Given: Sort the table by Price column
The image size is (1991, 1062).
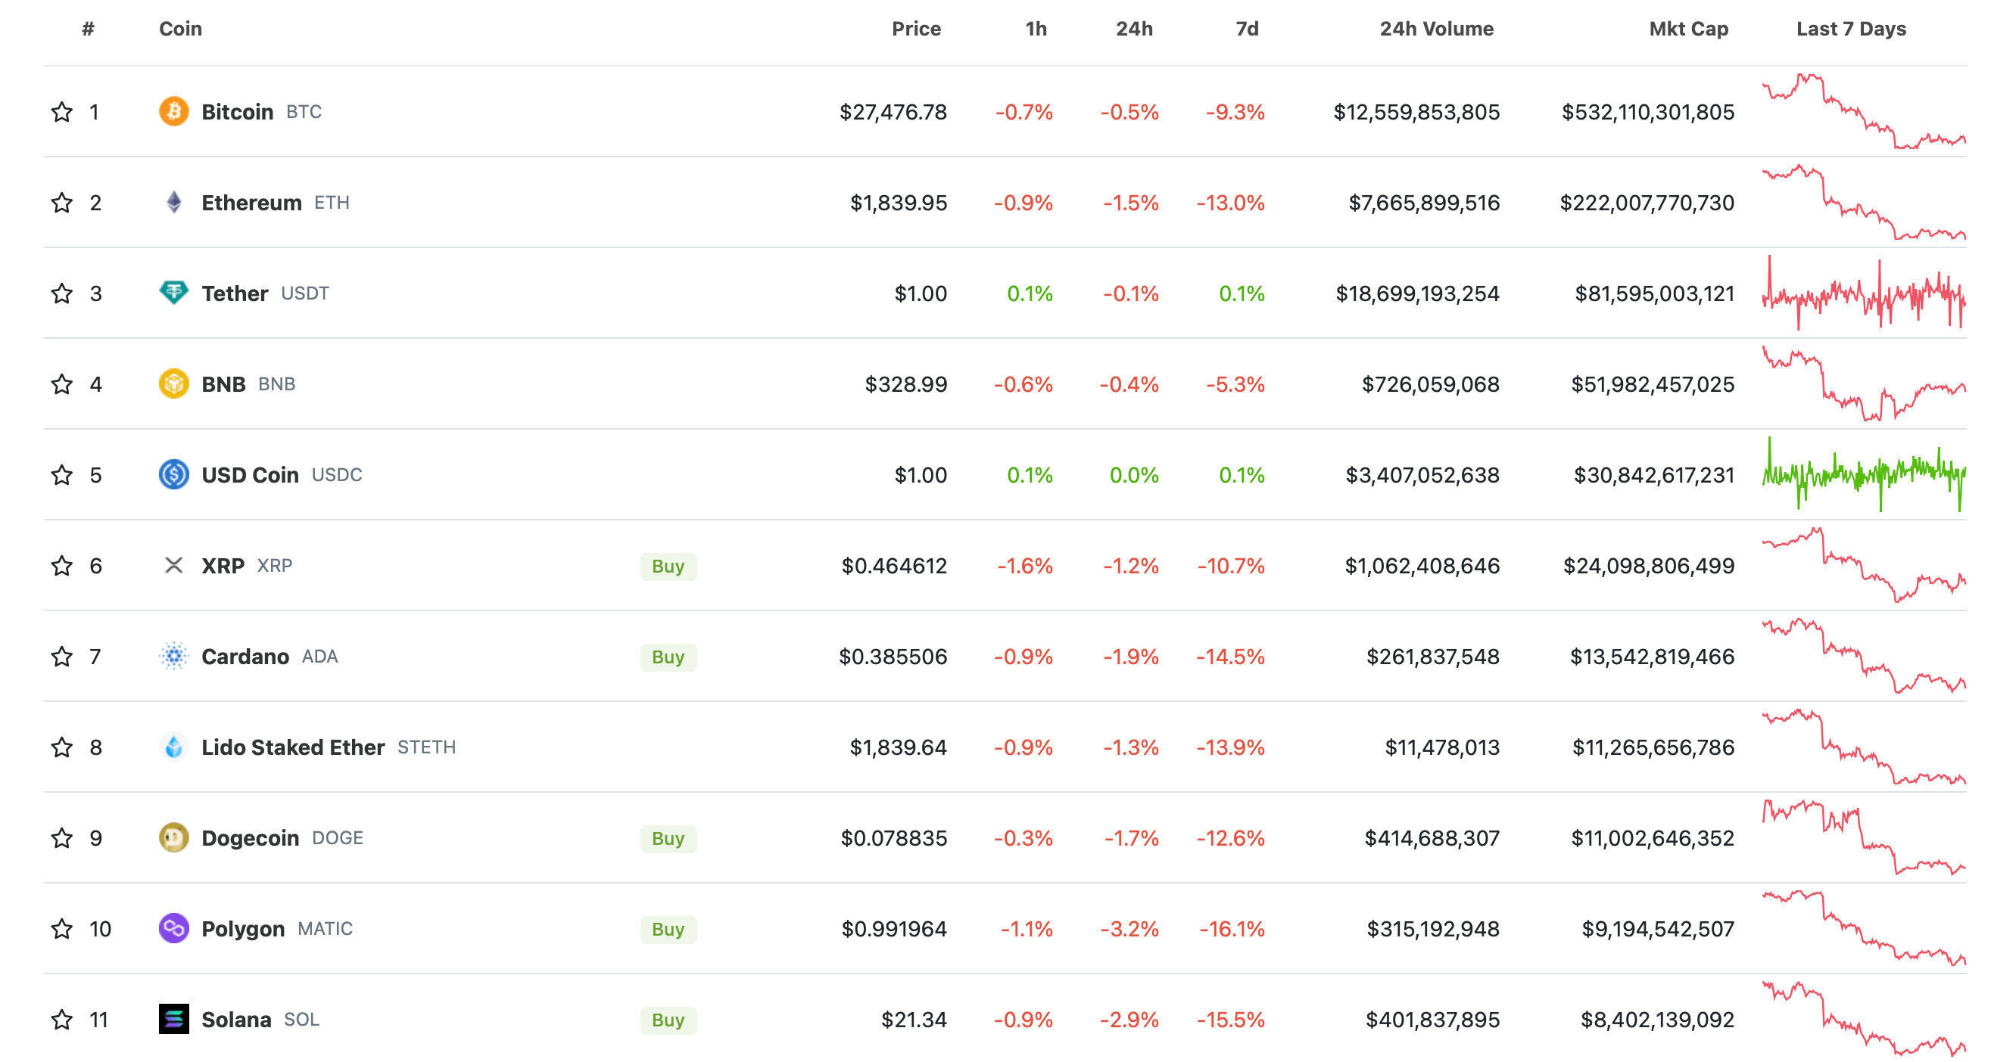Looking at the screenshot, I should 916,29.
